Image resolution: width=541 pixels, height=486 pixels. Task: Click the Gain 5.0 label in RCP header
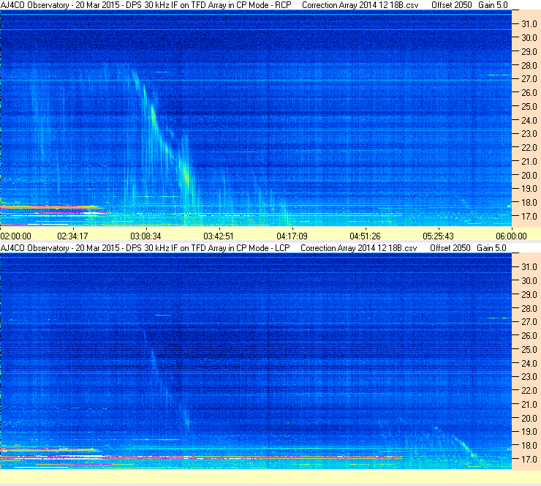[493, 5]
